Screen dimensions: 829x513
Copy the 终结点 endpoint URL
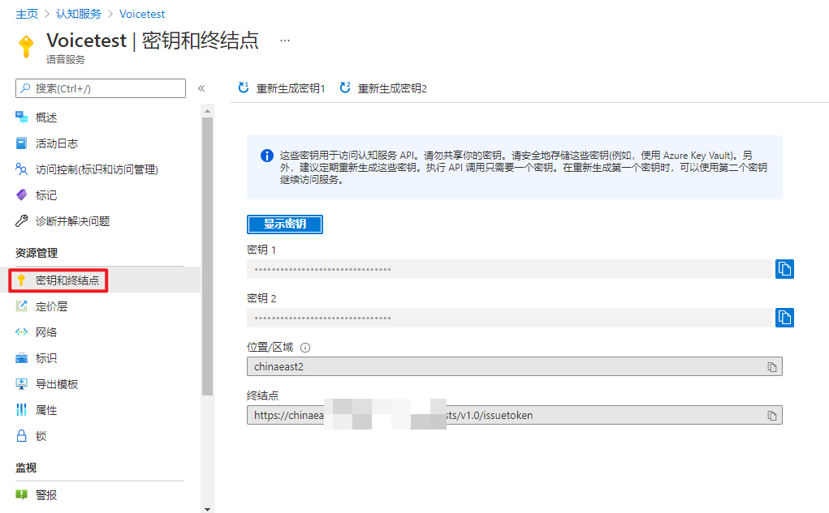coord(772,416)
